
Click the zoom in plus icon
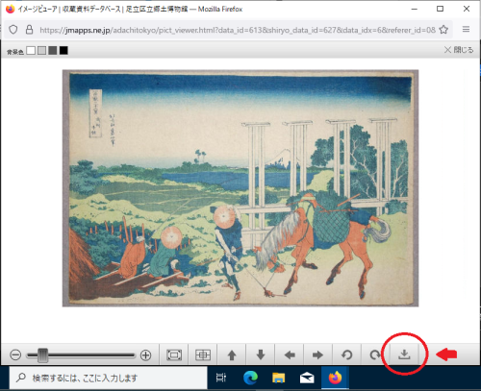pos(145,354)
